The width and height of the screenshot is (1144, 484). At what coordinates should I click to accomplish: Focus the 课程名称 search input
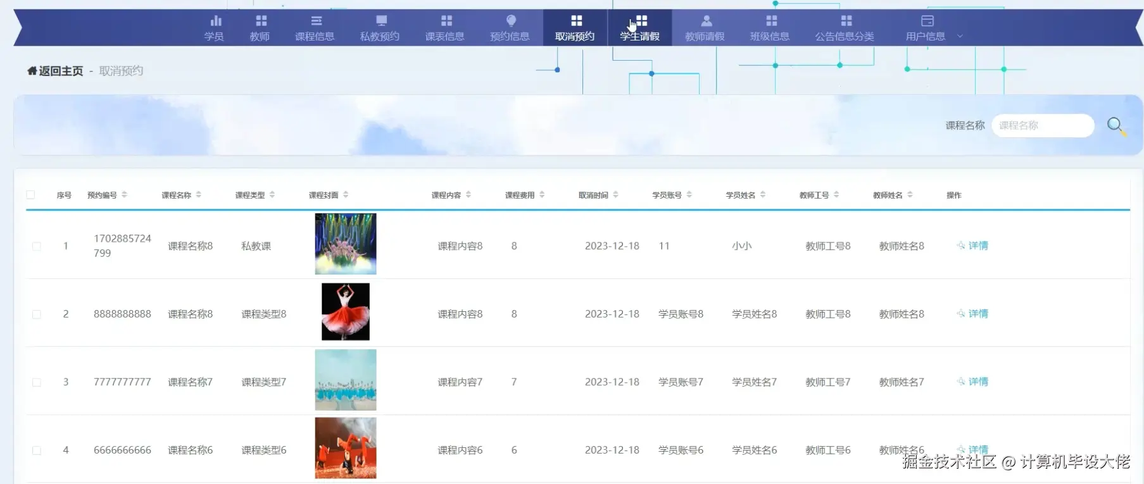click(x=1043, y=125)
